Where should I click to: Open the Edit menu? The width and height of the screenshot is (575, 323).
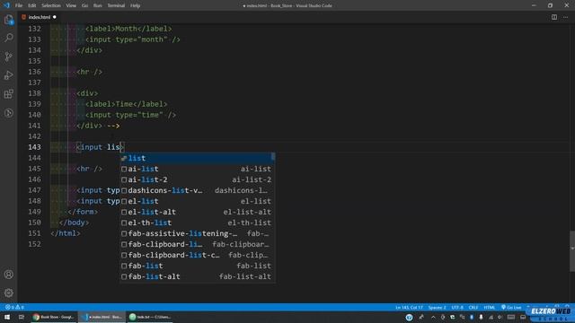pyautogui.click(x=32, y=5)
